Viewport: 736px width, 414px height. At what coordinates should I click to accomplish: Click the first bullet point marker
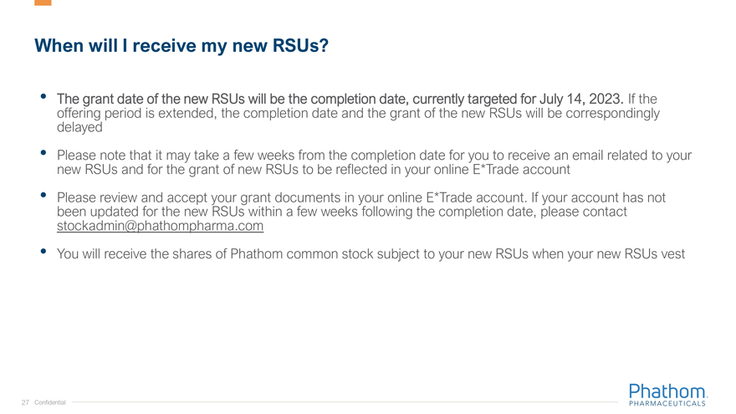(x=43, y=97)
